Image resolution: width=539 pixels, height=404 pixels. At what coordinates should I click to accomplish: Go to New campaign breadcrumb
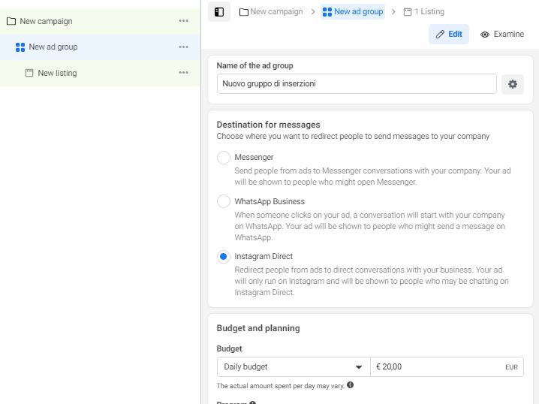point(271,12)
